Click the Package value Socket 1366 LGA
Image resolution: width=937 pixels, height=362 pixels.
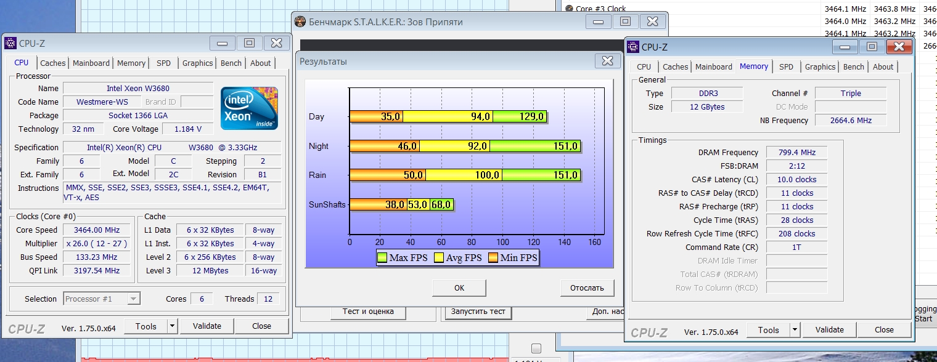coord(138,116)
